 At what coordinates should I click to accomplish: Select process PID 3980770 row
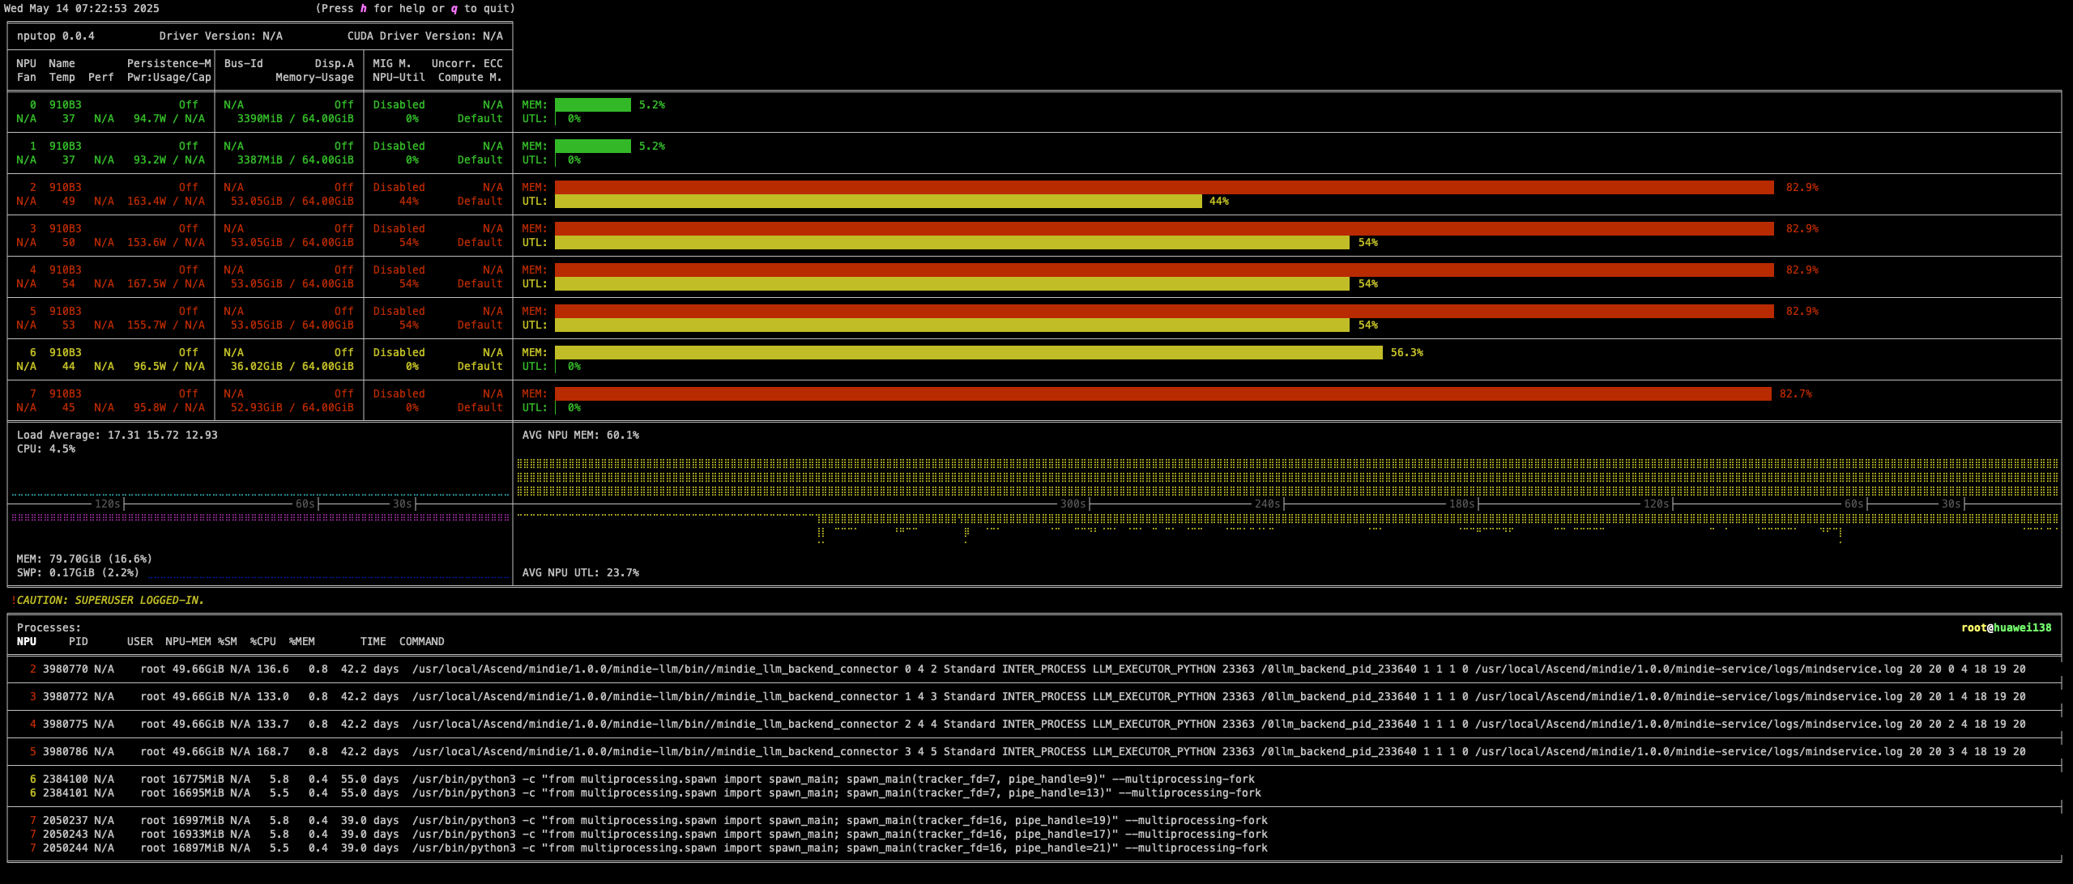tap(65, 669)
